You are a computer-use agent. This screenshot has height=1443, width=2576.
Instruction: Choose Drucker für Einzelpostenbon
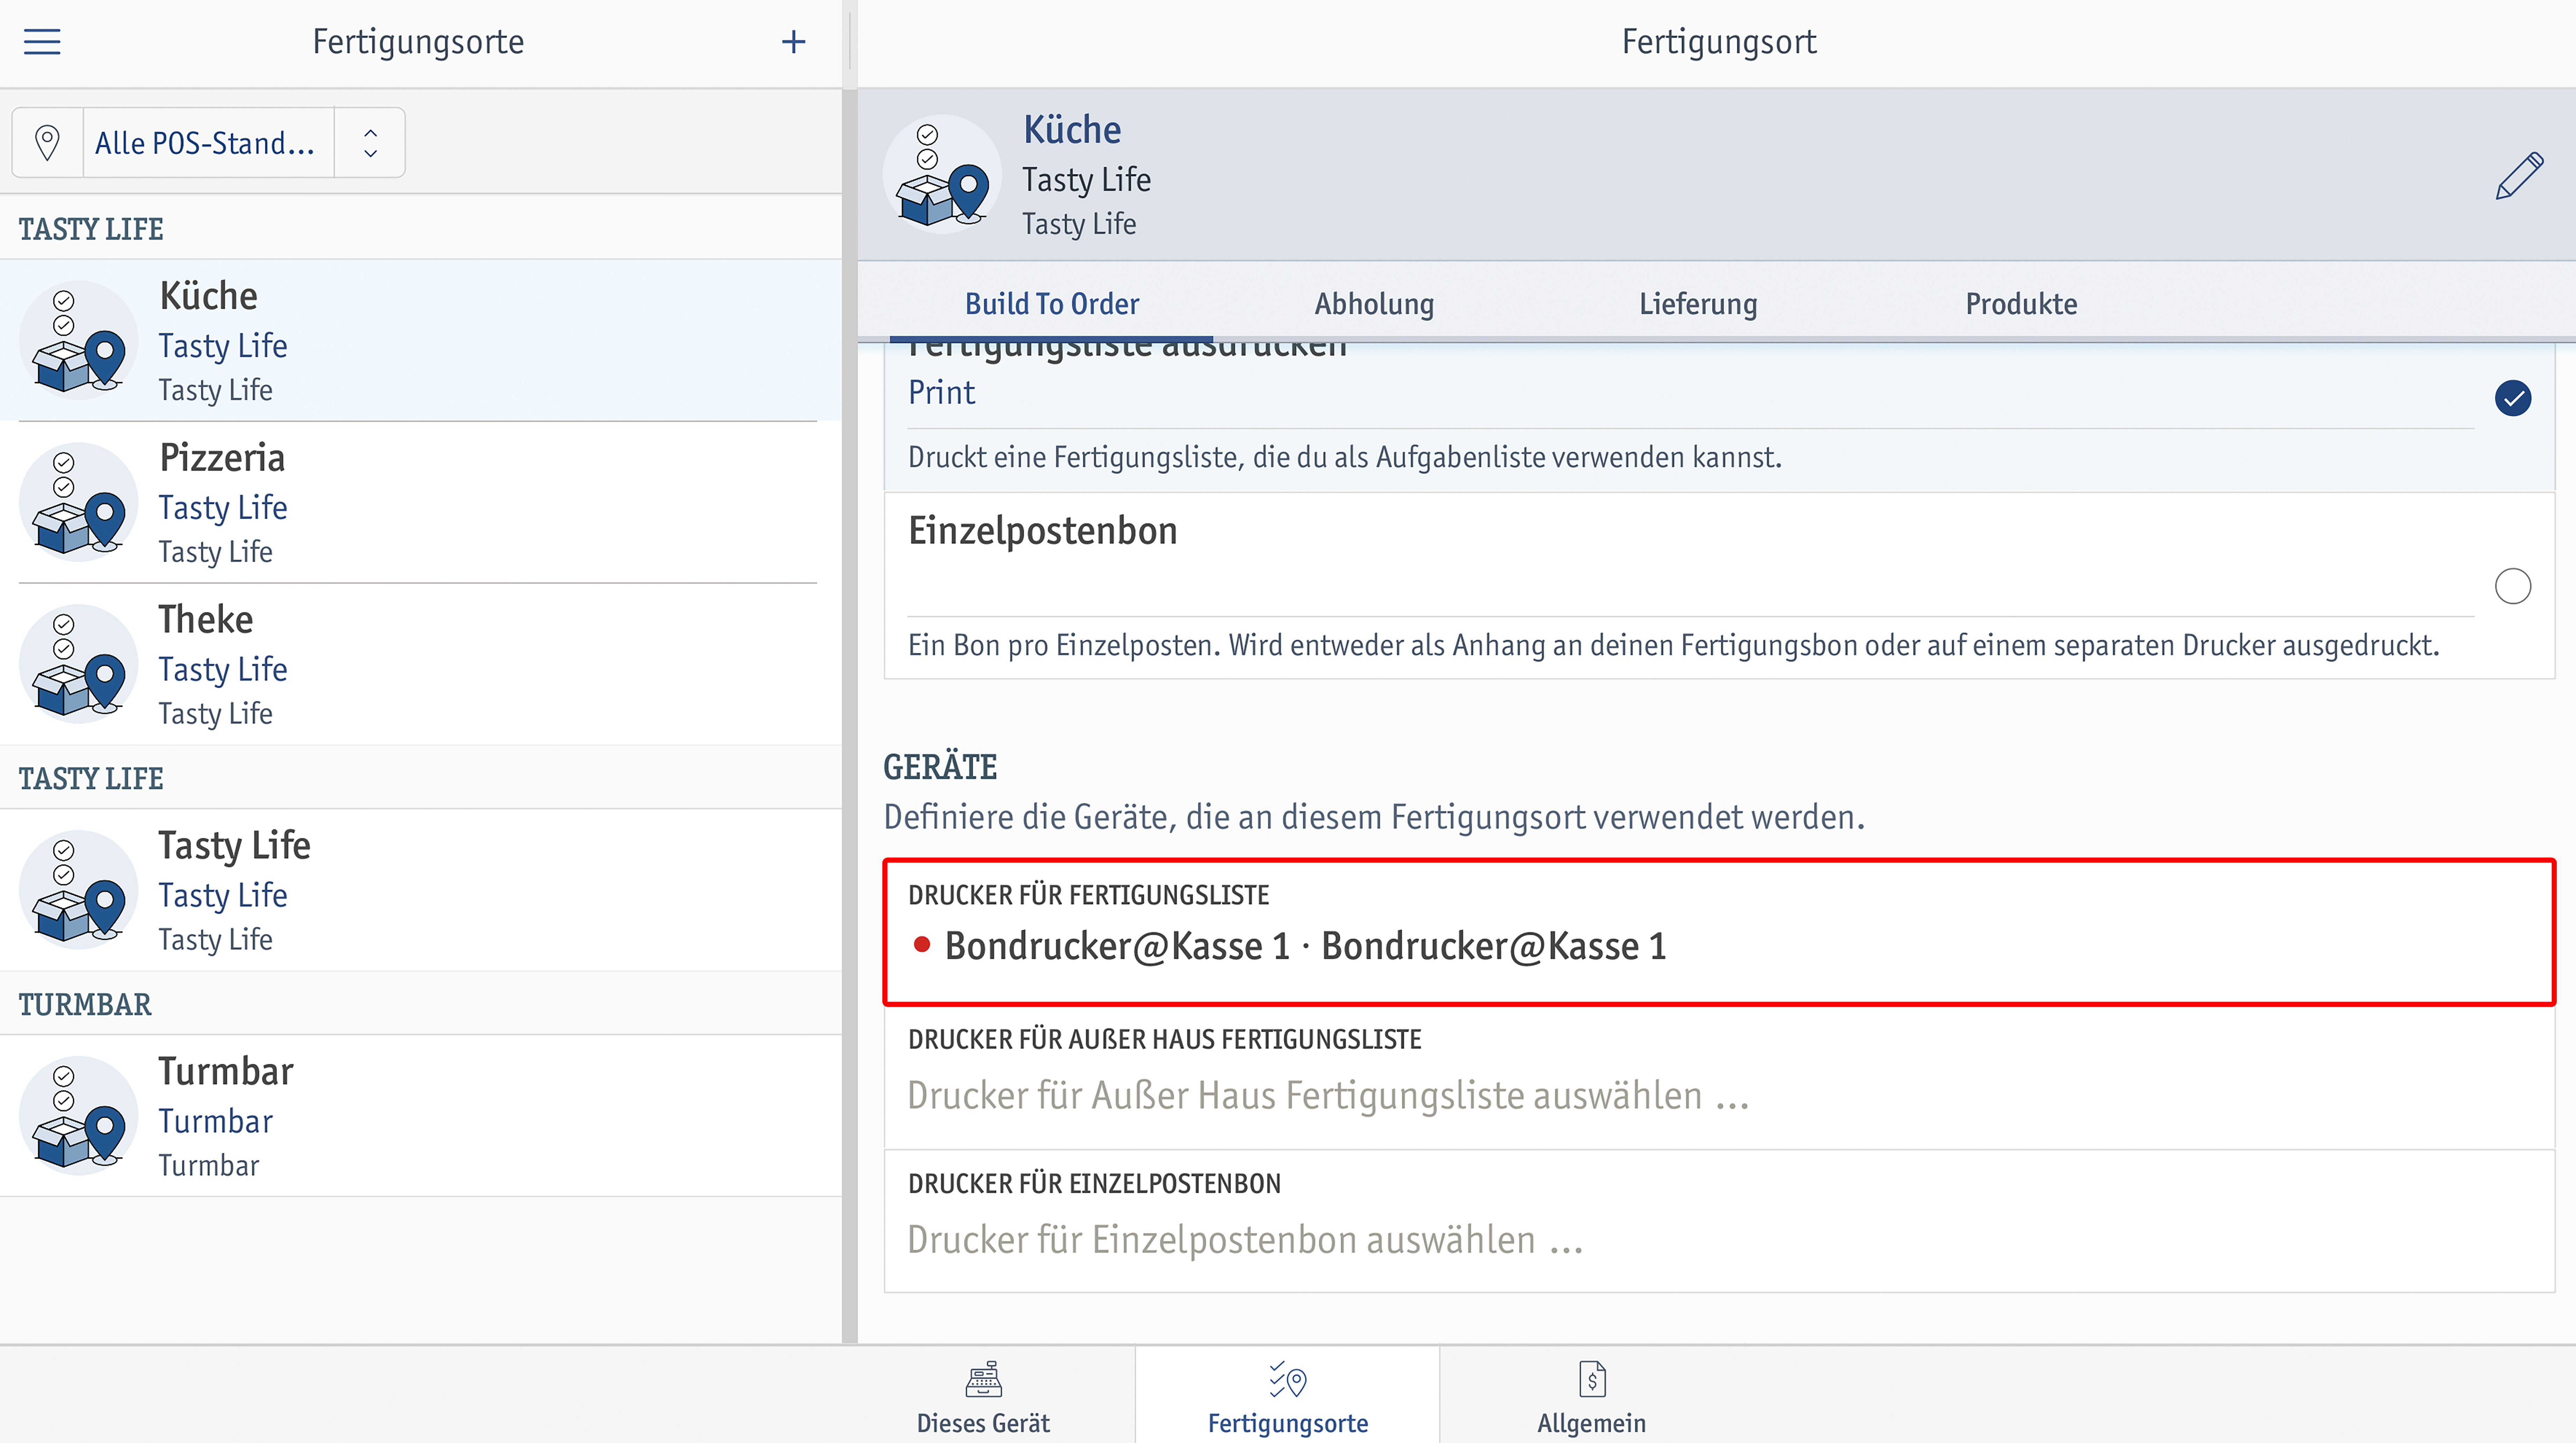point(1719,1221)
